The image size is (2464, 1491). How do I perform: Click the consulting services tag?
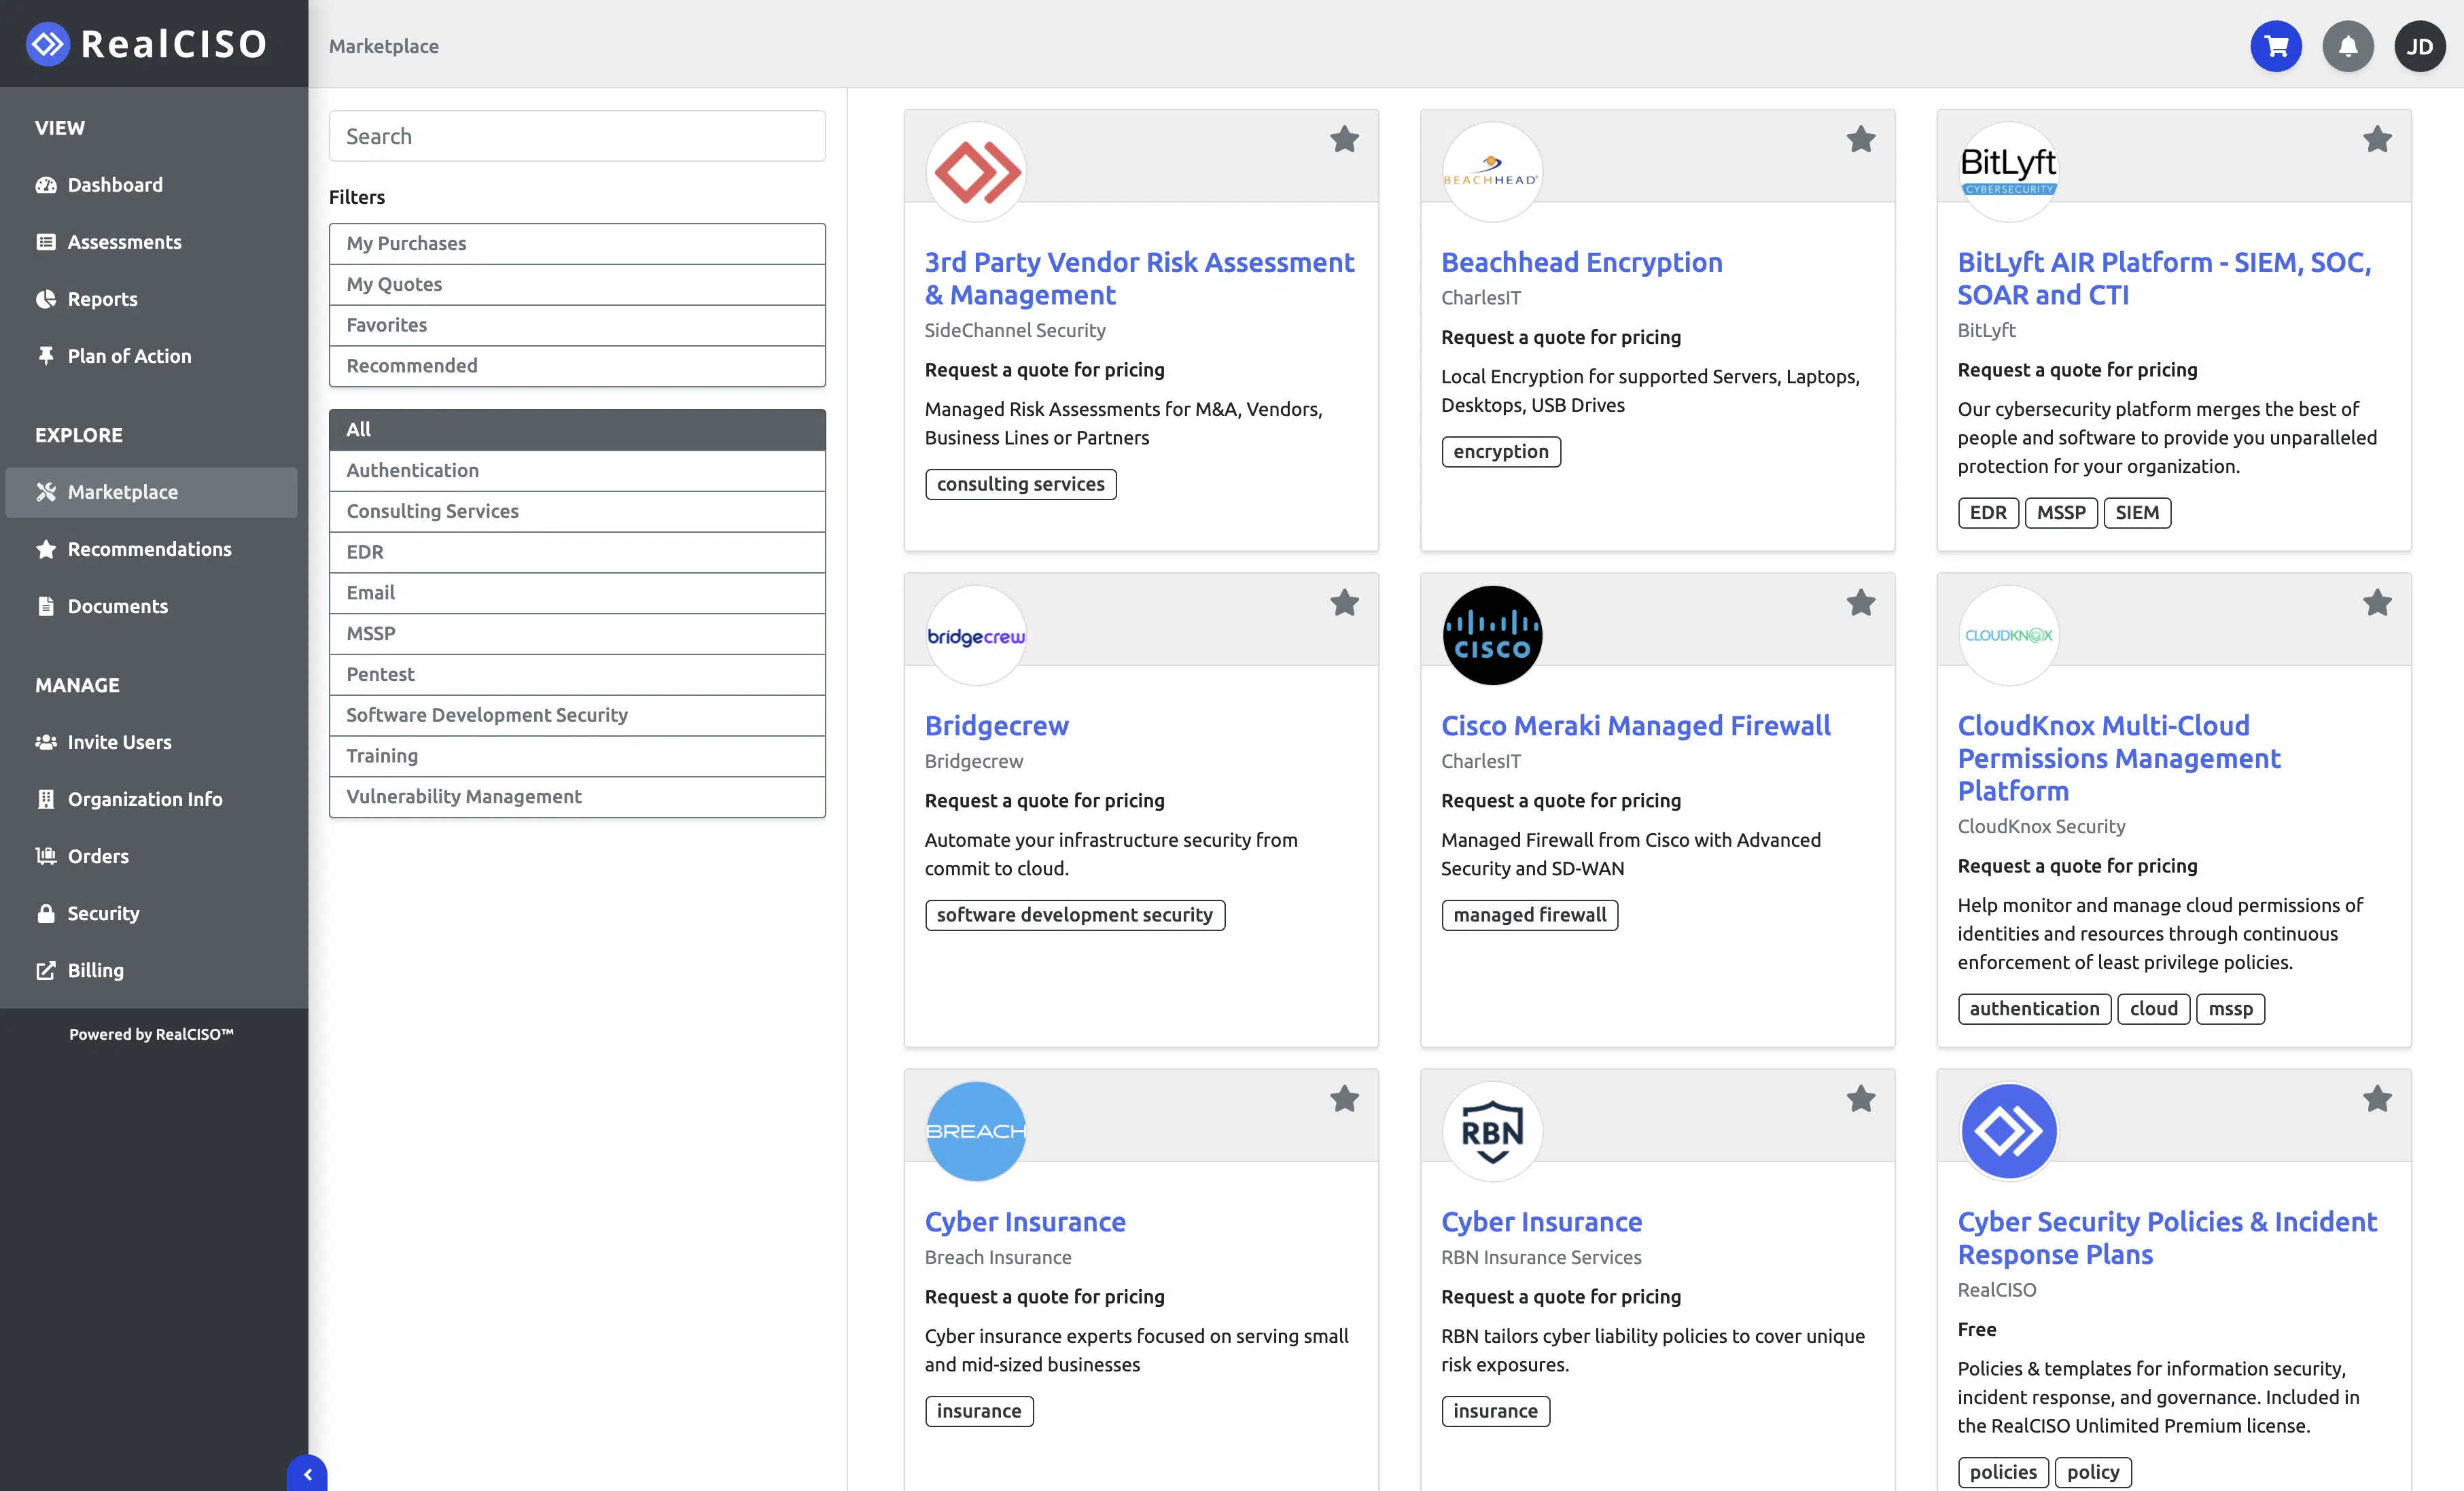[1020, 485]
